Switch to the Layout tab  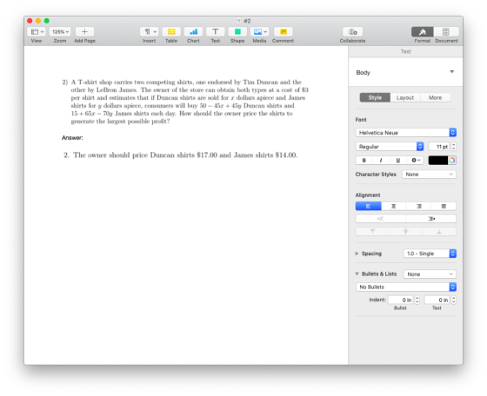(405, 97)
